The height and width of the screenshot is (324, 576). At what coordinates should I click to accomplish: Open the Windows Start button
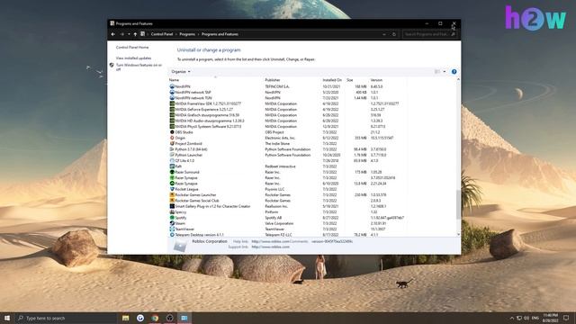click(7, 318)
